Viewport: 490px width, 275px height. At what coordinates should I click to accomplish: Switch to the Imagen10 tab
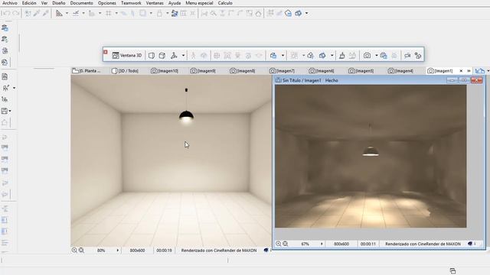pos(165,71)
